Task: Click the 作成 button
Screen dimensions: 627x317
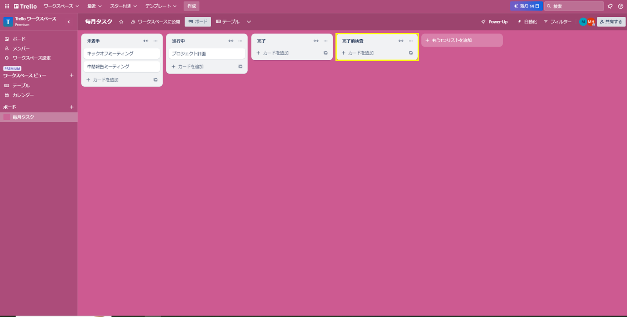Action: point(192,6)
